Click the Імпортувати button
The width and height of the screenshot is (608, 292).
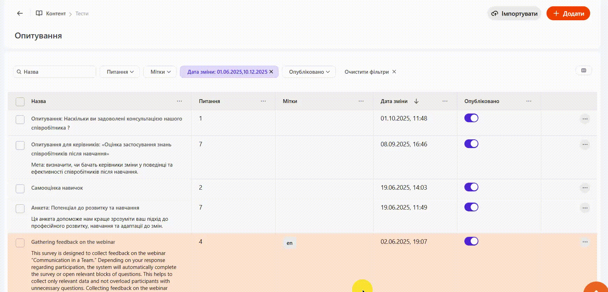(514, 14)
